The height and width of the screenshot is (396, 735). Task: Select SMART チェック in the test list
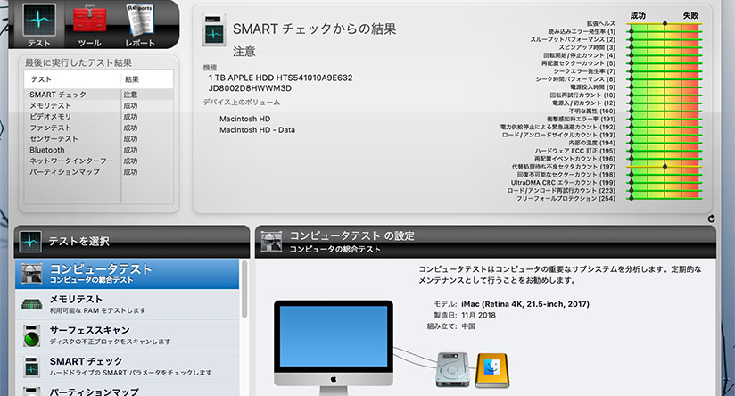pos(128,367)
